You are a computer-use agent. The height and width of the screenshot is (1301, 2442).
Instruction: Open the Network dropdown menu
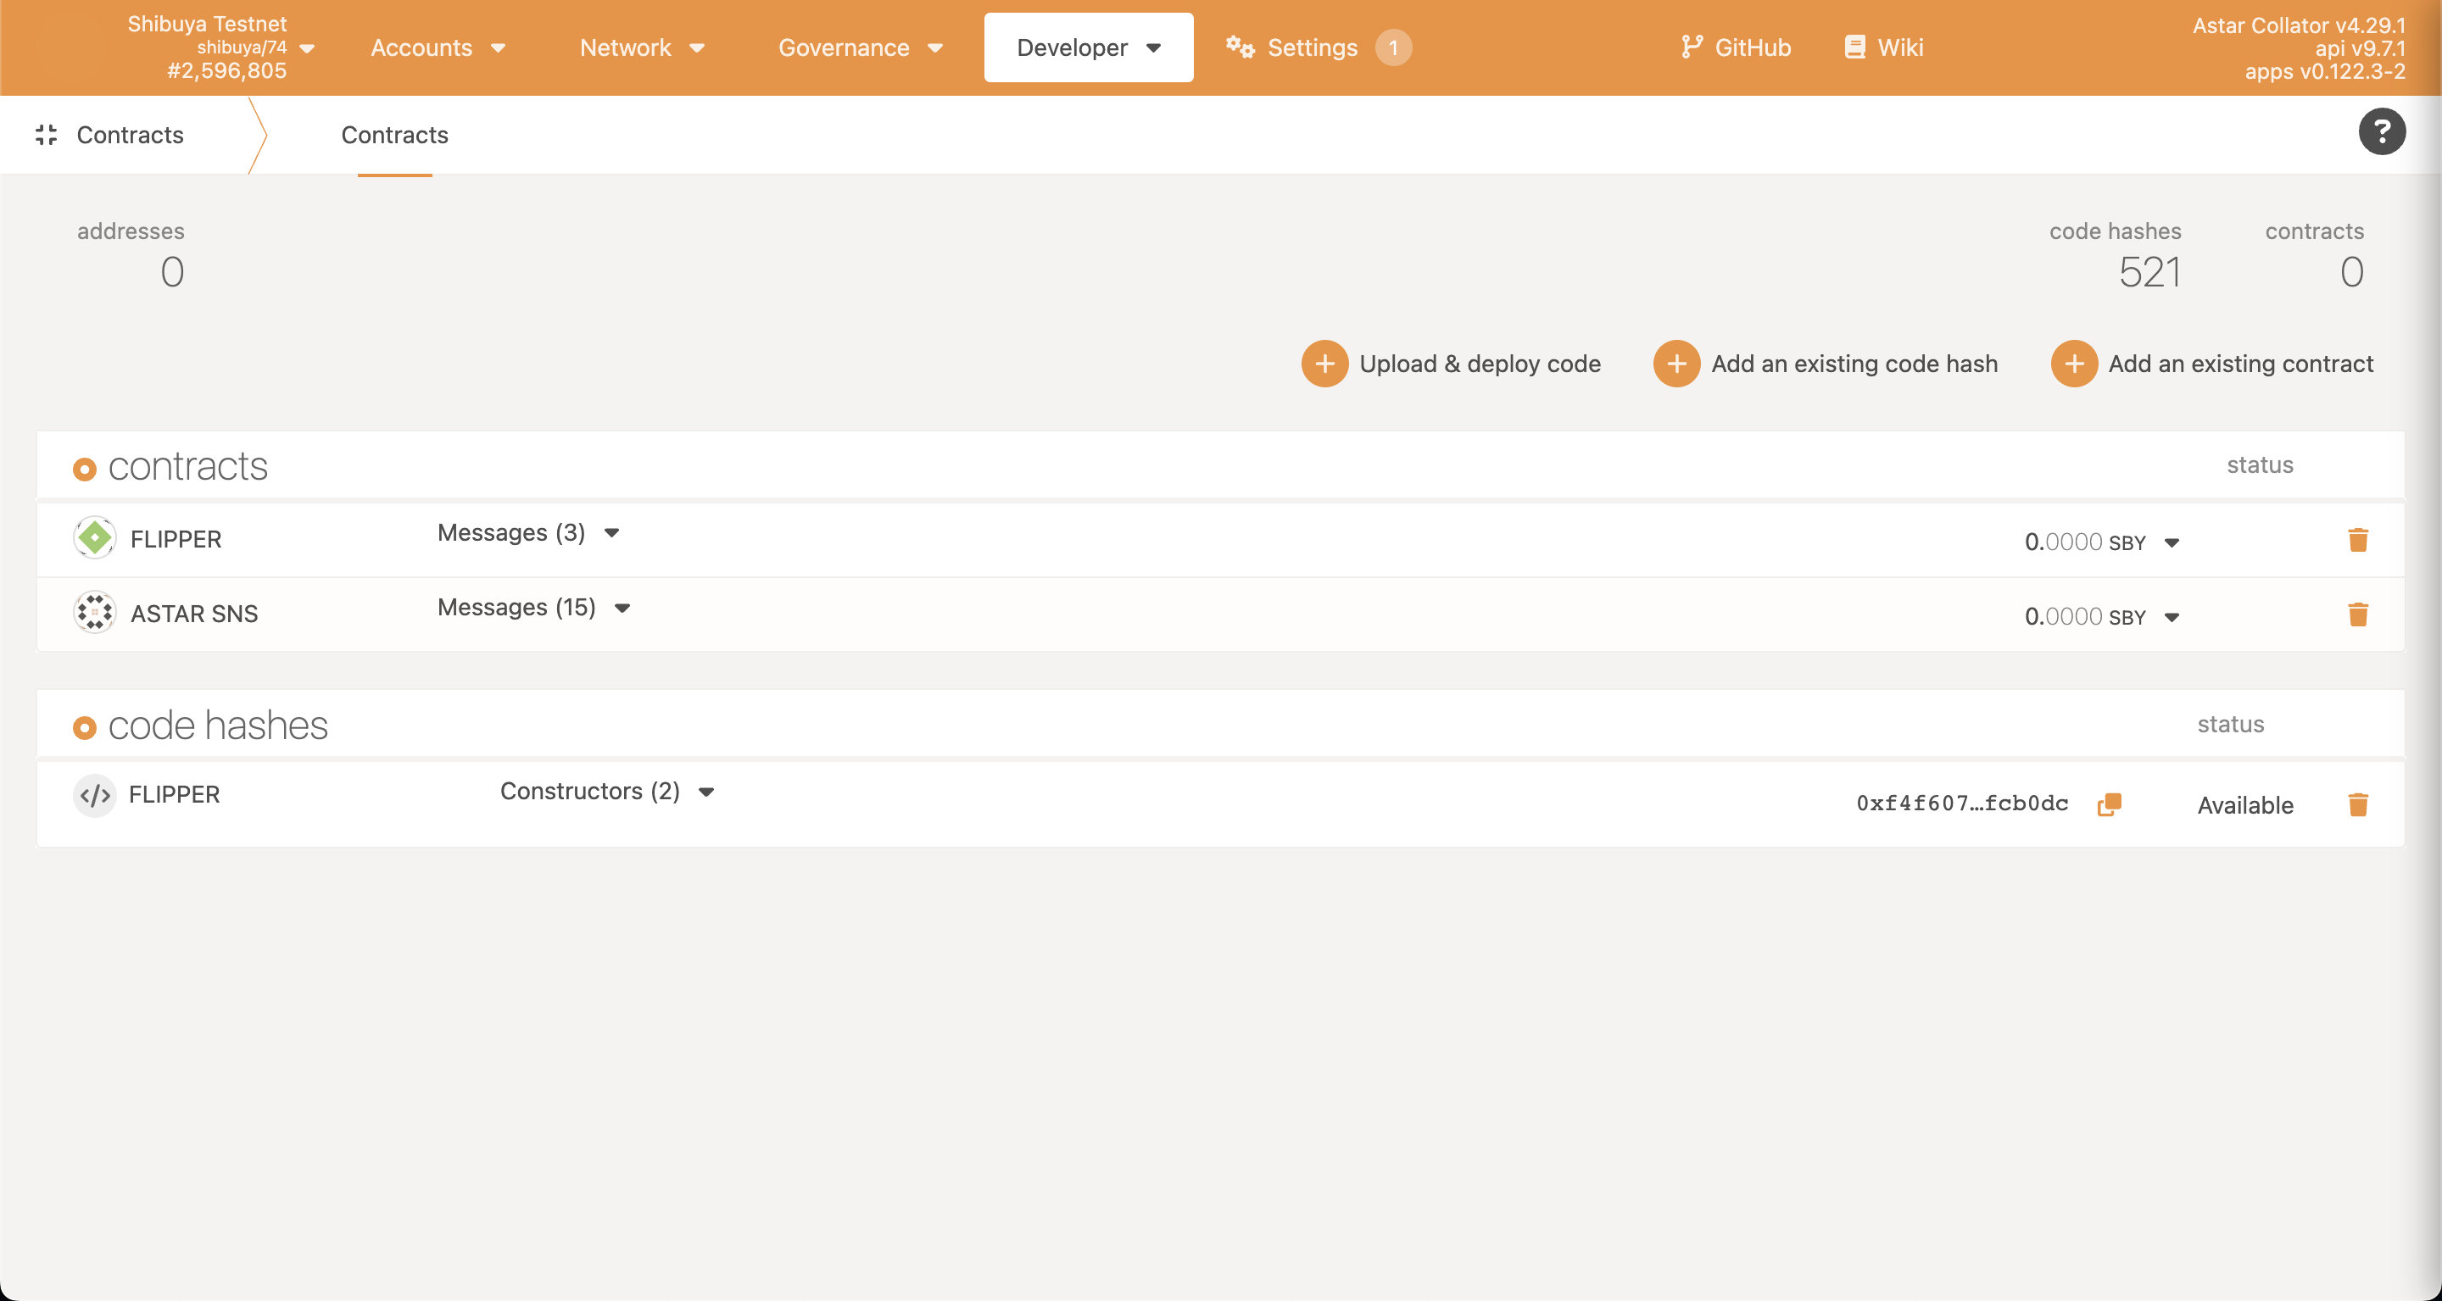[642, 47]
